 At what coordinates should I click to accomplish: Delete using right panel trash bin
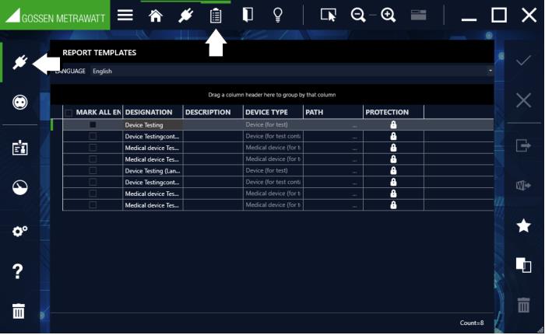pos(523,305)
